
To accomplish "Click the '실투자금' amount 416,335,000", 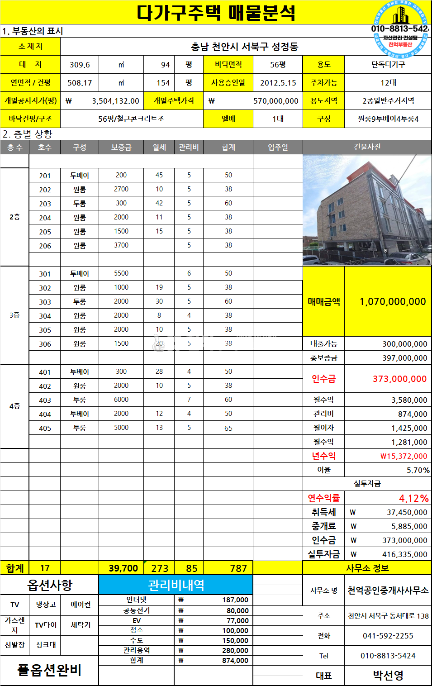I will click(x=404, y=554).
